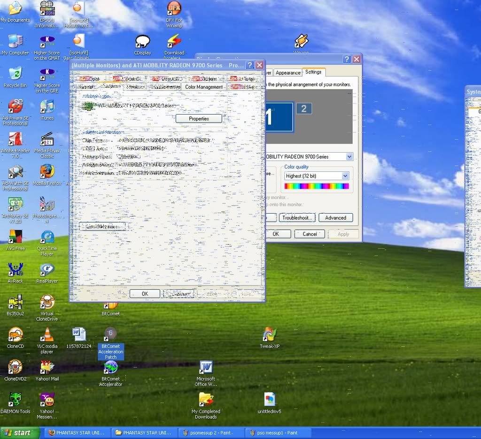
Task: Launch Ad-Watch SE Professional
Action: (15, 177)
